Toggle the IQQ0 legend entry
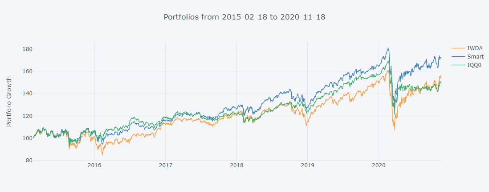This screenshot has height=192, width=489. pyautogui.click(x=473, y=65)
